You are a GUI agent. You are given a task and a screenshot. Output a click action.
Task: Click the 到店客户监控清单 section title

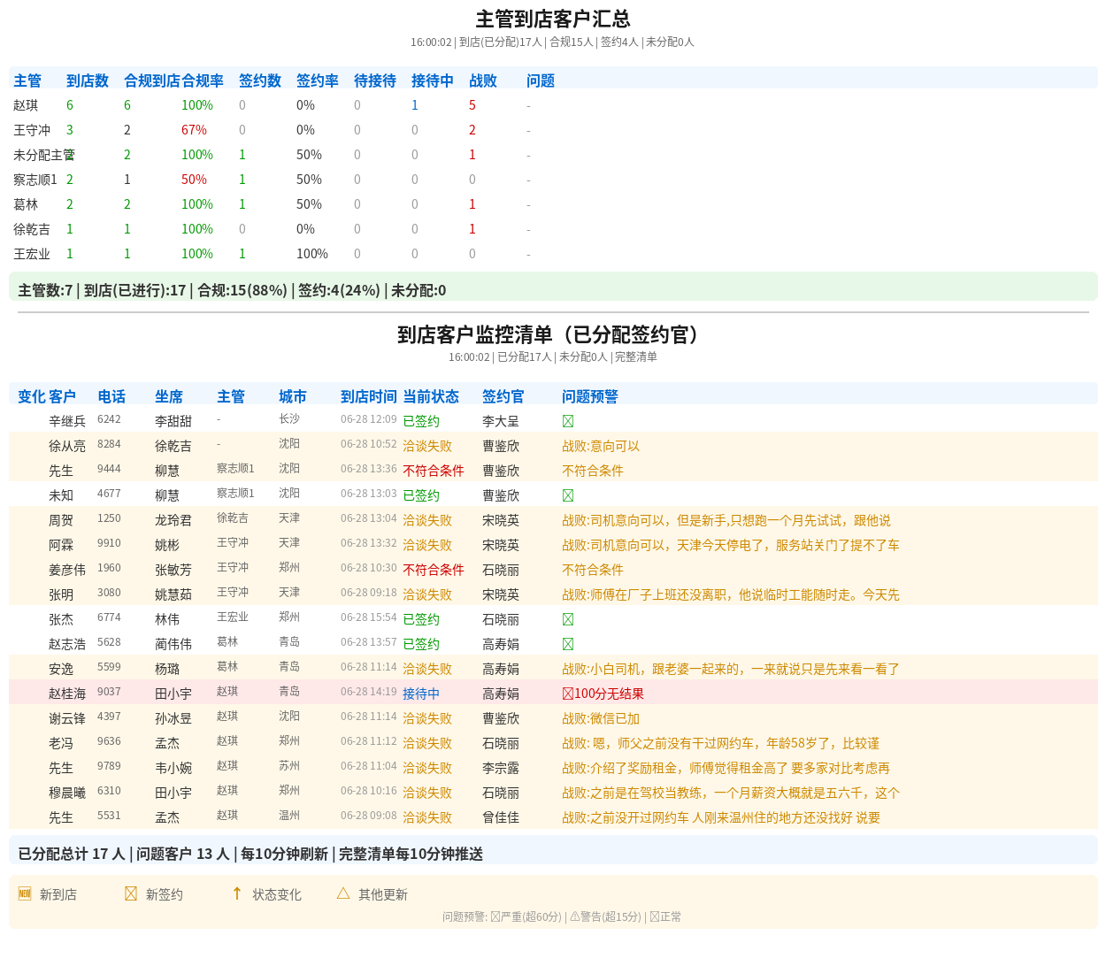click(553, 334)
